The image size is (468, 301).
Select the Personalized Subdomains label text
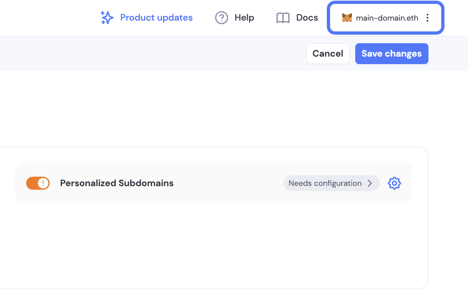(x=117, y=183)
